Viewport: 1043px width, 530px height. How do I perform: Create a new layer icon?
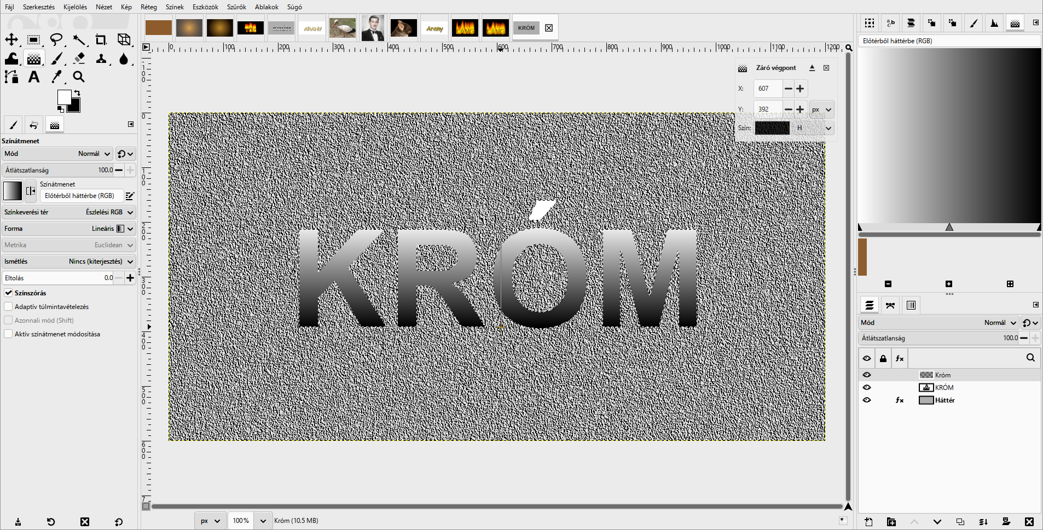[868, 522]
